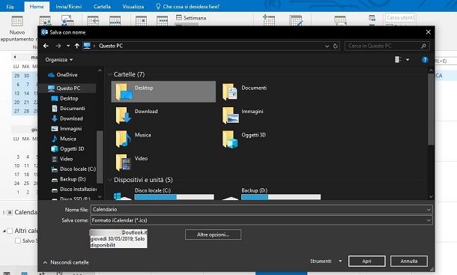Toggle the Salvo checkbox under Altri calendari

(x=18, y=241)
